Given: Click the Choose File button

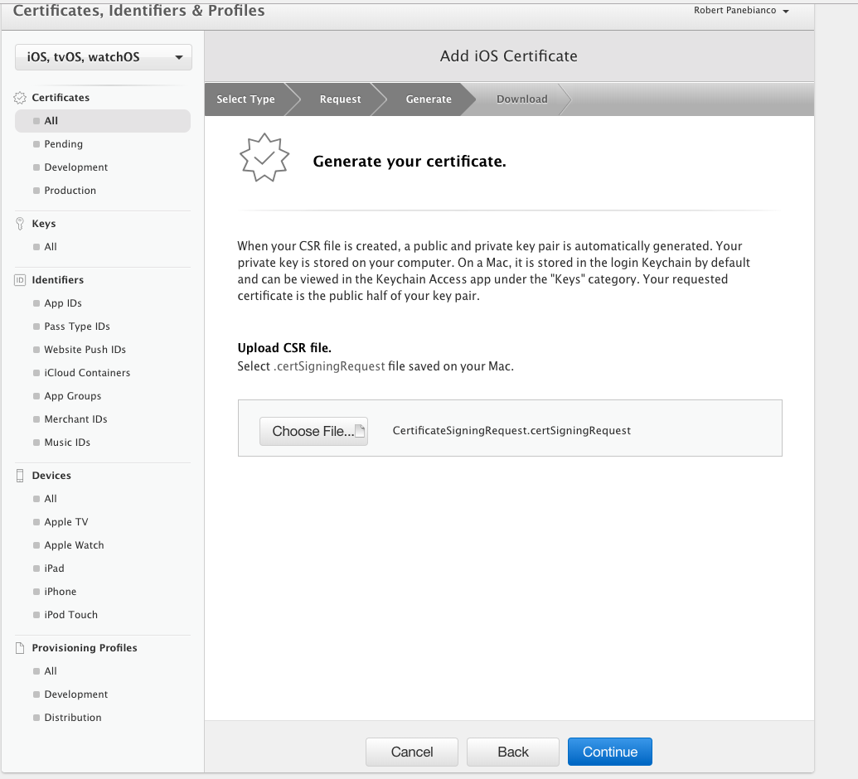Looking at the screenshot, I should (x=313, y=431).
